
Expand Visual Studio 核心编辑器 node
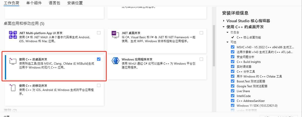pos(224,21)
